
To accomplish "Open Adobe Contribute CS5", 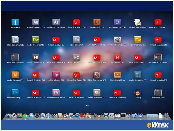I will click(x=117, y=22).
